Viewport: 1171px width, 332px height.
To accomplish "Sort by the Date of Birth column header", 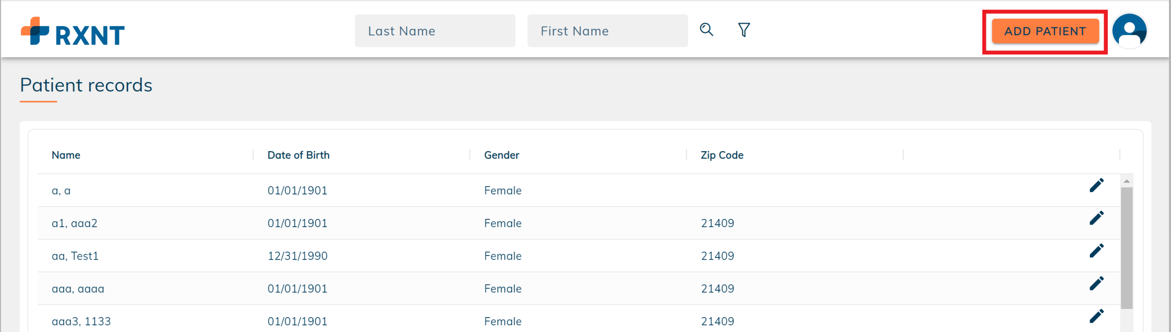I will (299, 155).
